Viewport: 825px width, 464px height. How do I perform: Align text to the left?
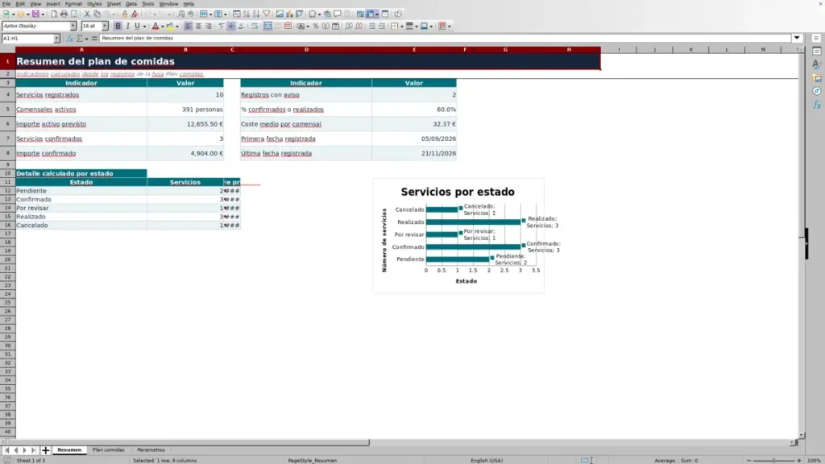coord(188,27)
